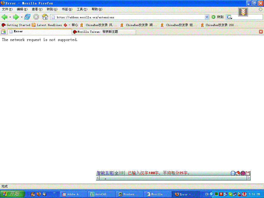Open the Forward button history dropdown arrow
Image resolution: width=264 pixels, height=198 pixels.
click(22, 17)
